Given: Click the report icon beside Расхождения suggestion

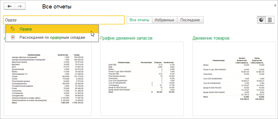Looking at the screenshot, I should click(x=13, y=37).
